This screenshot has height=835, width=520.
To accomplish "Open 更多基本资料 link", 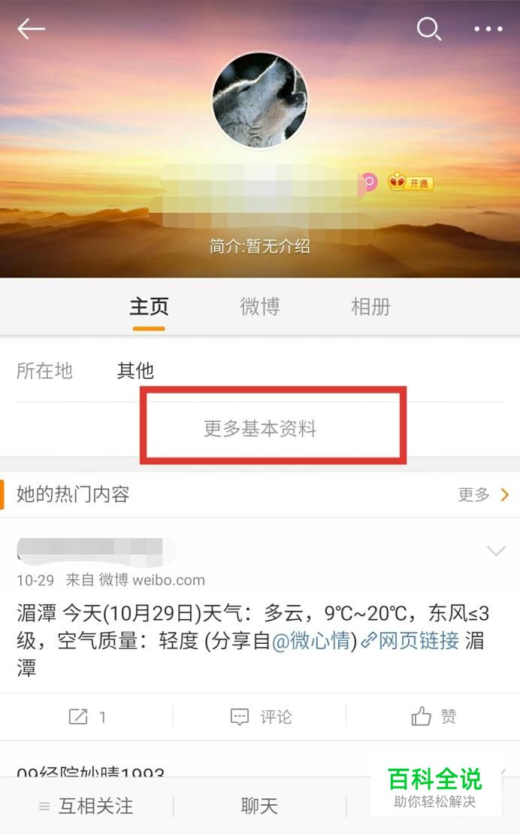I will click(260, 429).
